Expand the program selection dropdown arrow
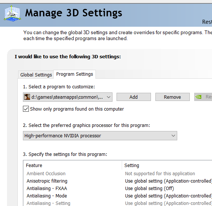The height and width of the screenshot is (206, 212). point(108,97)
